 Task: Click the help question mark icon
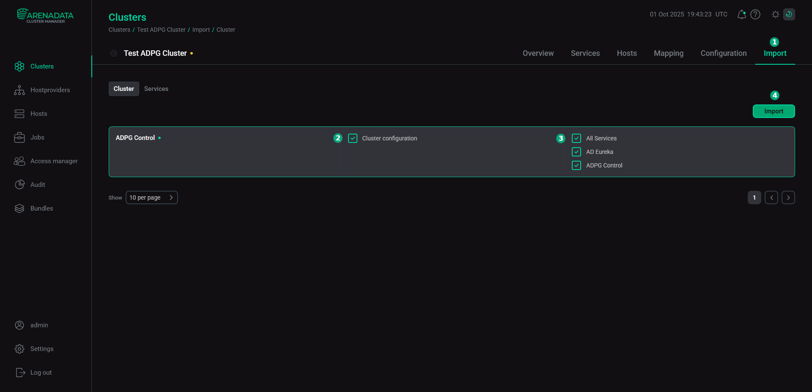[756, 14]
